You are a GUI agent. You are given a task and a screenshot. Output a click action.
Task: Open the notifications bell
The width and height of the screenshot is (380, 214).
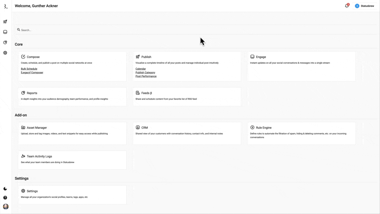(x=347, y=6)
